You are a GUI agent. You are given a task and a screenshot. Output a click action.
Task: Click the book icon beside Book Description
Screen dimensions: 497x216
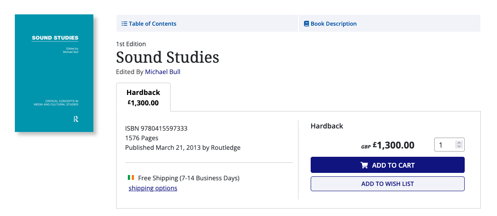pyautogui.click(x=306, y=24)
